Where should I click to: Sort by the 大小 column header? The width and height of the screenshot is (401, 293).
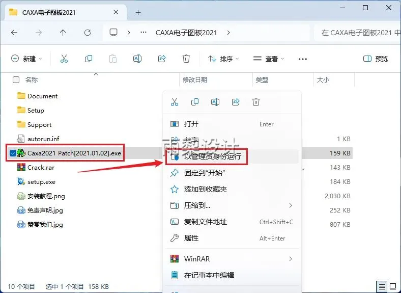click(x=323, y=79)
